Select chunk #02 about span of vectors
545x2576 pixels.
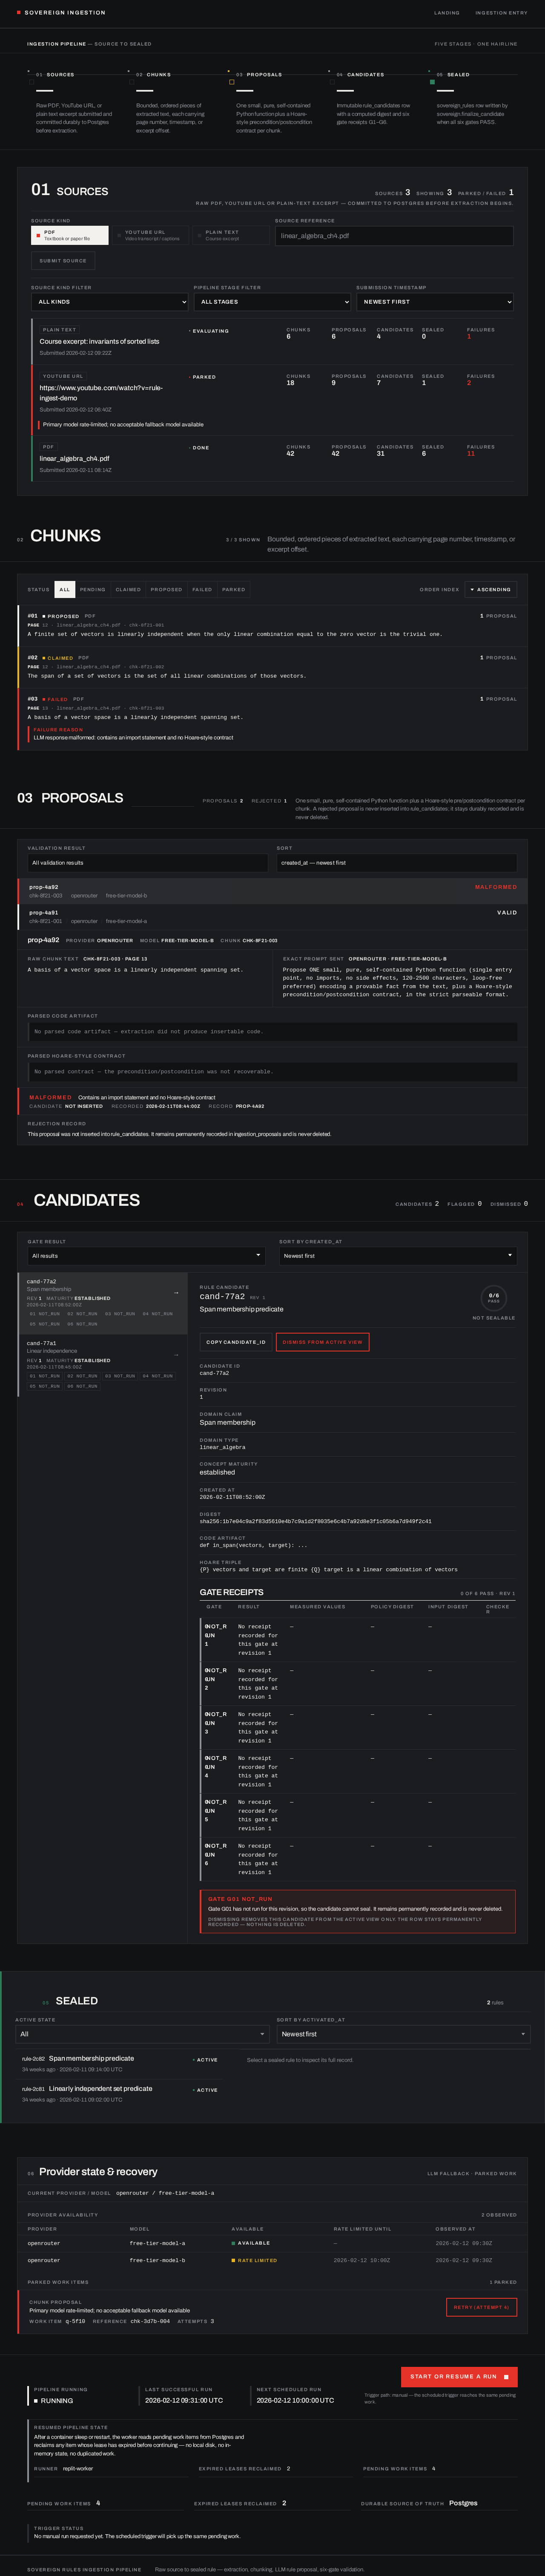click(x=273, y=666)
